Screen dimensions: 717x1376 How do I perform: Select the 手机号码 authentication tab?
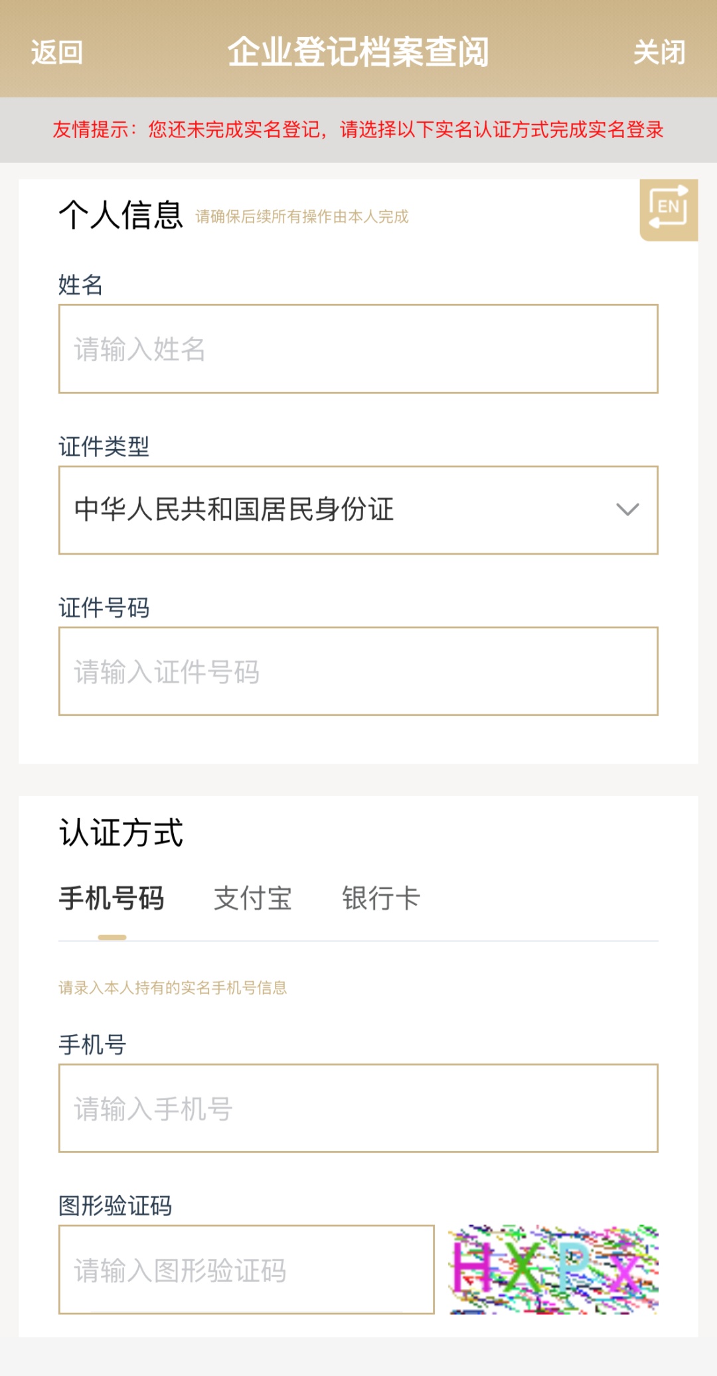(112, 898)
